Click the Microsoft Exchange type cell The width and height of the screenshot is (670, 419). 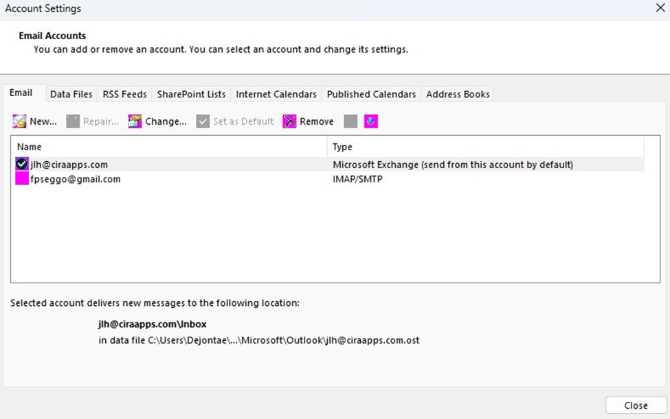453,165
